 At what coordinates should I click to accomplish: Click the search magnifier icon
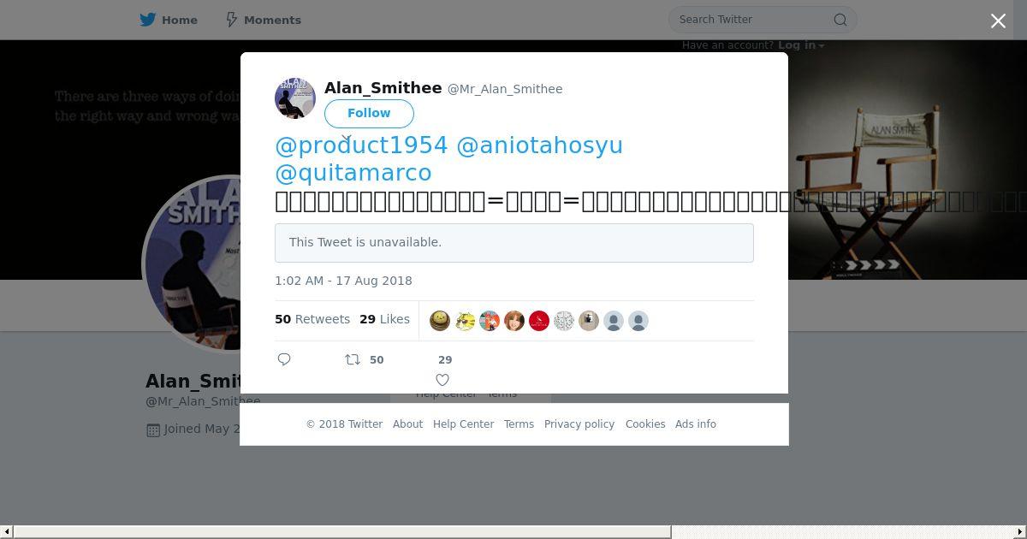click(x=840, y=20)
